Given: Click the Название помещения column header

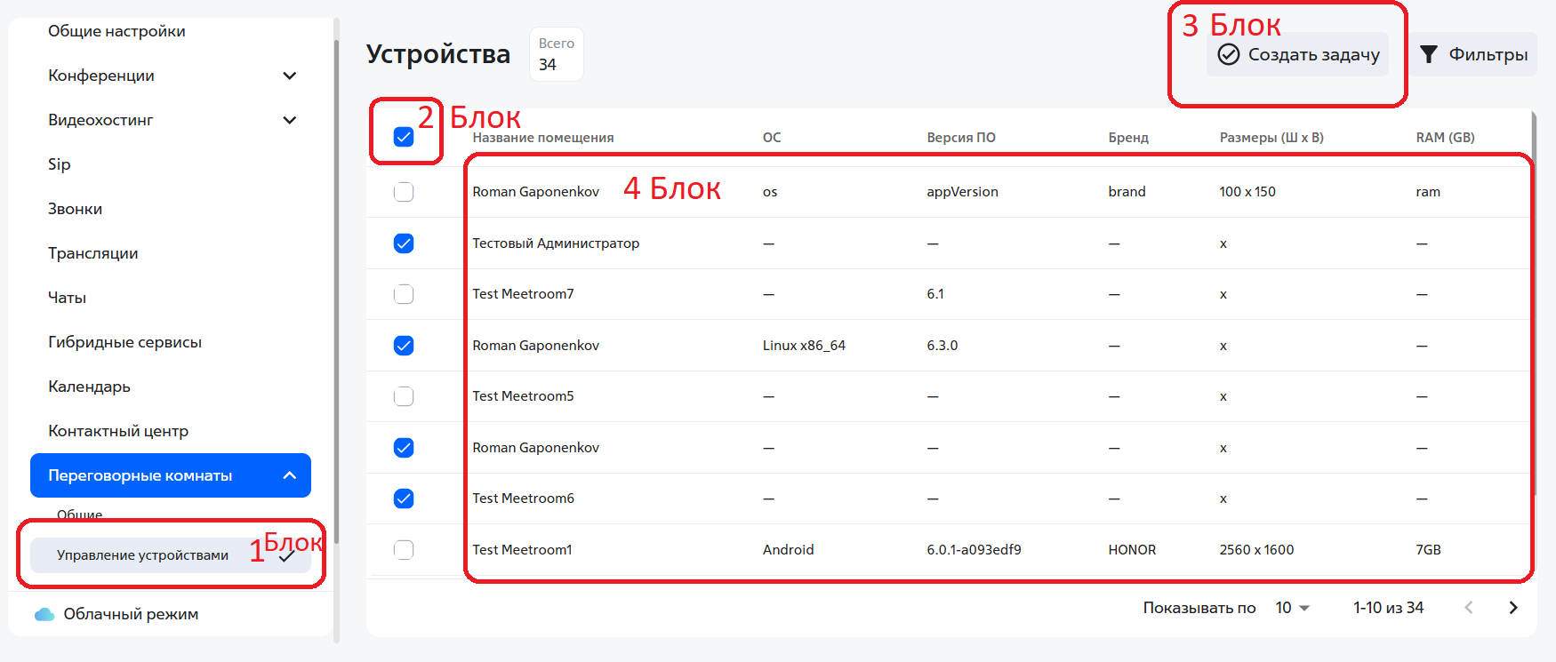Looking at the screenshot, I should [x=542, y=138].
